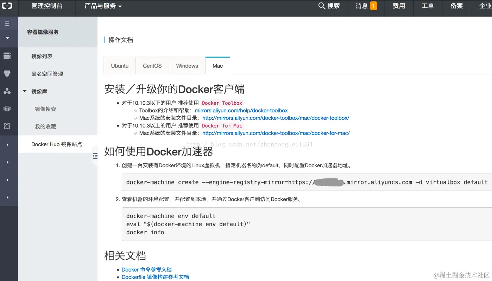Collapse the submenu using the edge handle
492x281 pixels.
(x=95, y=156)
